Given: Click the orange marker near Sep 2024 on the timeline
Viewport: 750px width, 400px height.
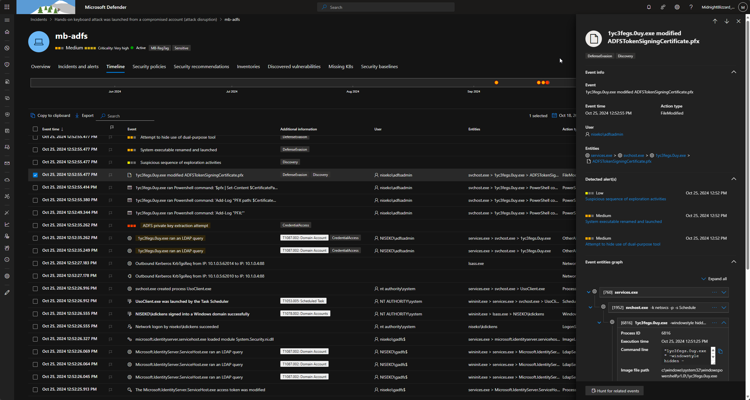Looking at the screenshot, I should coord(496,83).
